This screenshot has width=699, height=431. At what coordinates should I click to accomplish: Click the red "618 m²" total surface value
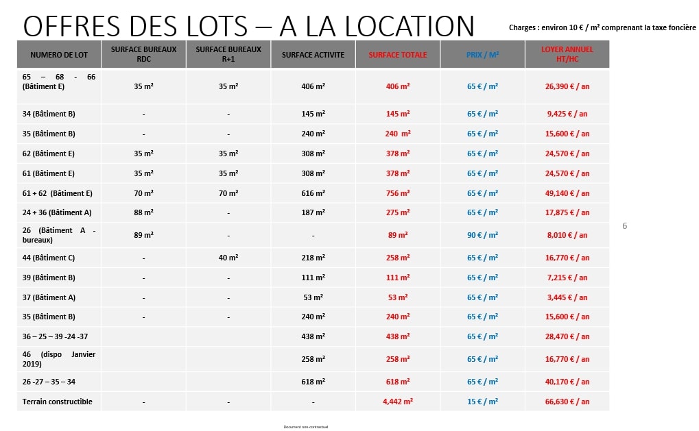pos(398,382)
